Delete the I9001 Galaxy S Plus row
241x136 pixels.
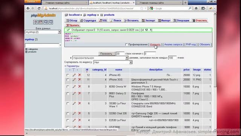point(79,93)
